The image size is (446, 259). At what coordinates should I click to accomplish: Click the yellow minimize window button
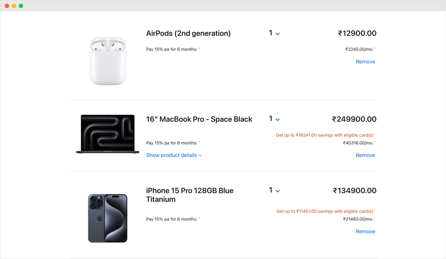tap(14, 6)
